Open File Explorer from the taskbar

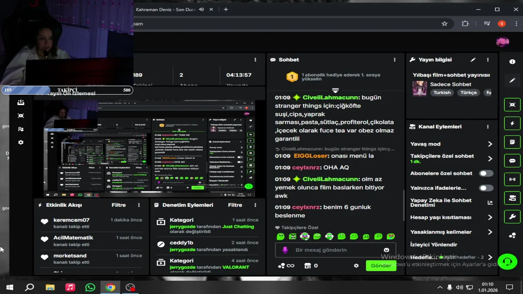[50, 287]
